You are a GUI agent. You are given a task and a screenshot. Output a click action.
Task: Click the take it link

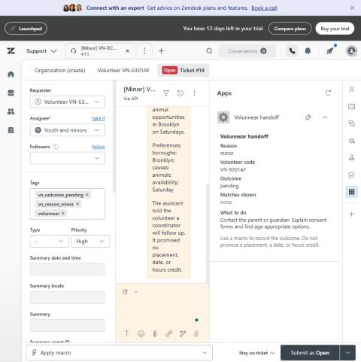pyautogui.click(x=99, y=118)
